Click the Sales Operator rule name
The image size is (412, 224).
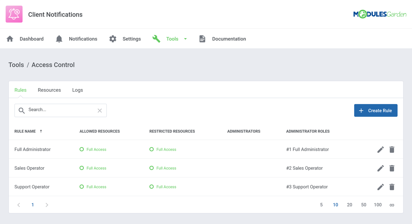point(30,168)
